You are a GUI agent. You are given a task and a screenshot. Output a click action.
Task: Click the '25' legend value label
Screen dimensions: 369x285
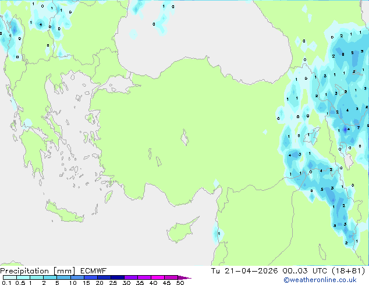point(113,283)
